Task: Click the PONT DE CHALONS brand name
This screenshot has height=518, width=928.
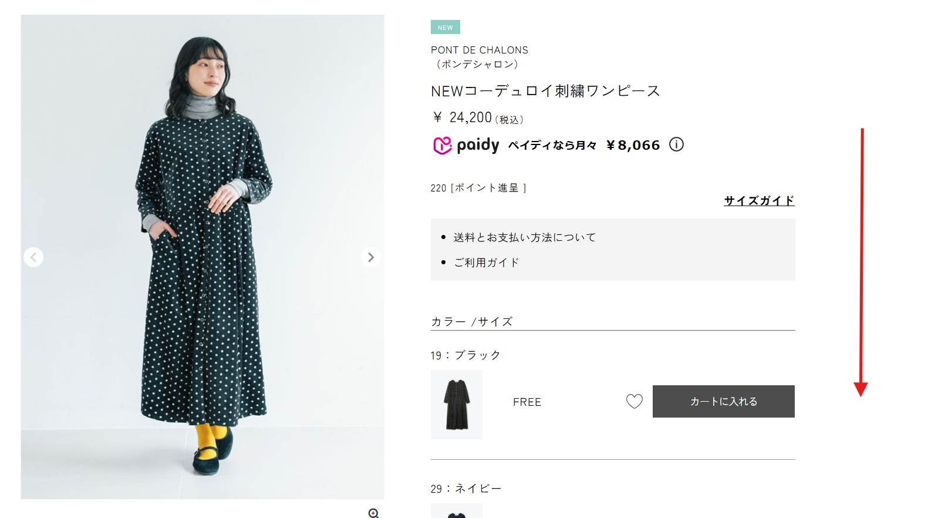Action: click(480, 51)
